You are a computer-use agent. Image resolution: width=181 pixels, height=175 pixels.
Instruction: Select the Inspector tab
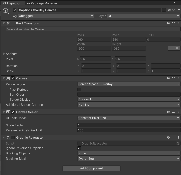[x=12, y=3]
